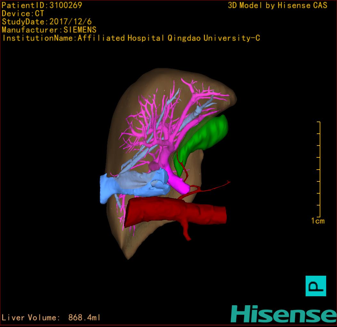
Task: Click the Device:CT label
Action: [x=22, y=13]
